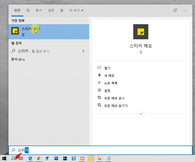
Task: Click the plus icon beside 새 메모
Action: (x=99, y=75)
